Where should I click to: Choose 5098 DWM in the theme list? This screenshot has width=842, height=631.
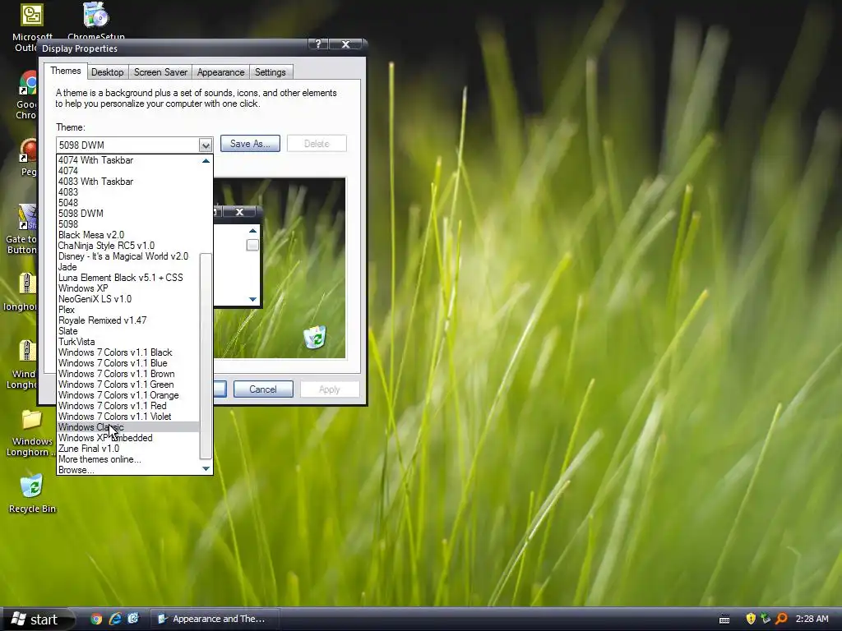coord(127,214)
